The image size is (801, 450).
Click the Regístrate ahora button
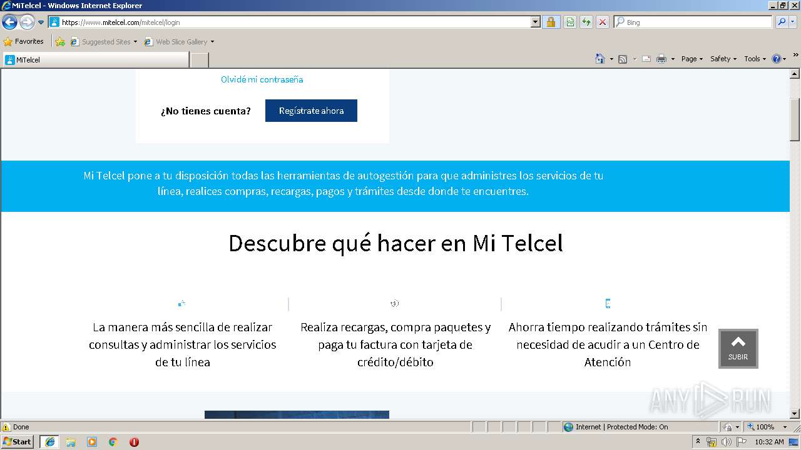pos(311,111)
